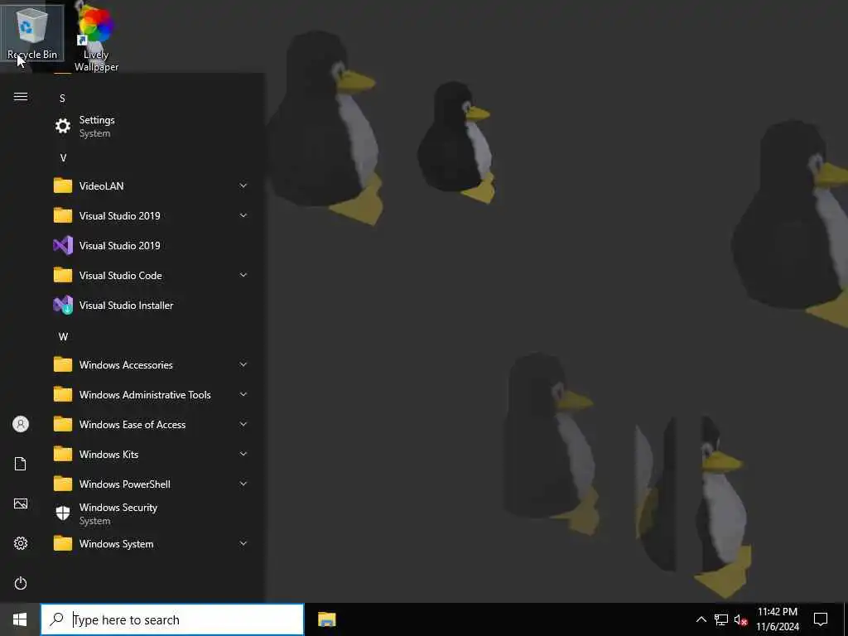
Task: Click the 'Type here to search' box
Action: click(172, 619)
